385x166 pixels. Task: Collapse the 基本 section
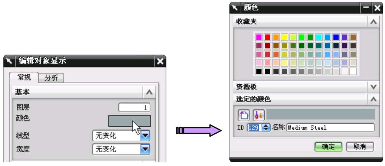(149, 92)
